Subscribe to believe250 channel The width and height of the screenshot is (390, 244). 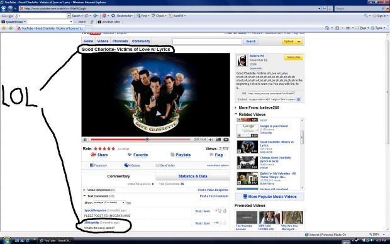pos(294,57)
